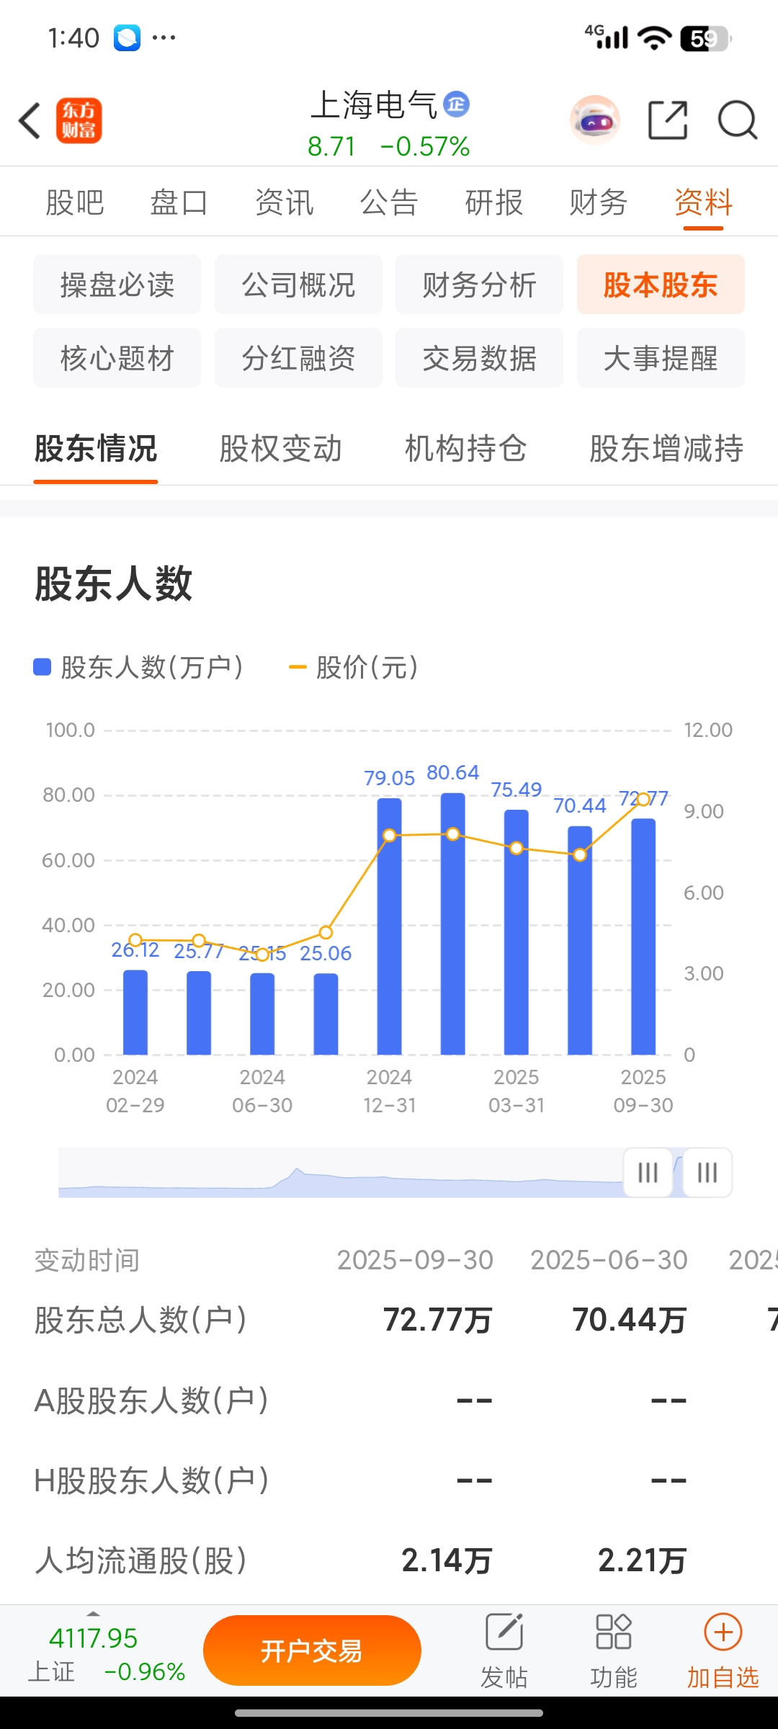
Task: Tap the blue notification app icon in status bar
Action: (x=127, y=37)
